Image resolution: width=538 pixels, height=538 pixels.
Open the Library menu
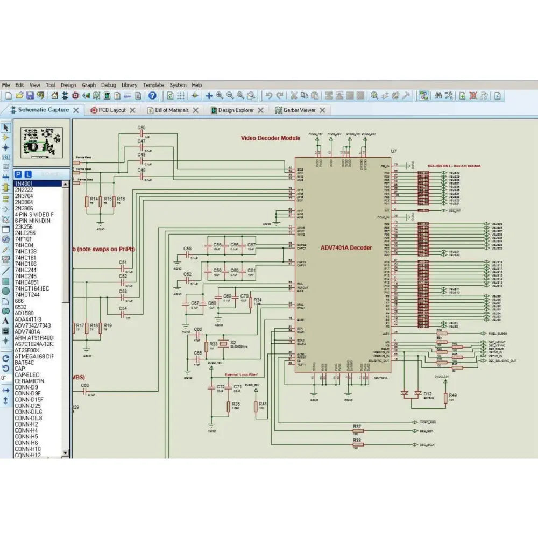click(x=129, y=85)
